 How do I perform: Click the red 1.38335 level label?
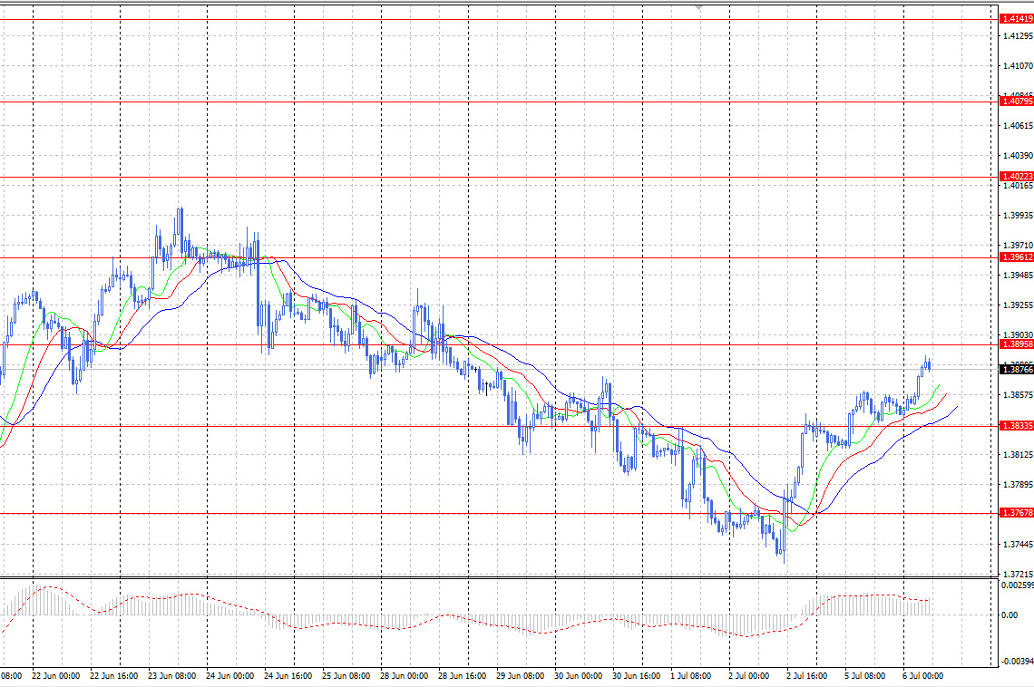[1017, 426]
